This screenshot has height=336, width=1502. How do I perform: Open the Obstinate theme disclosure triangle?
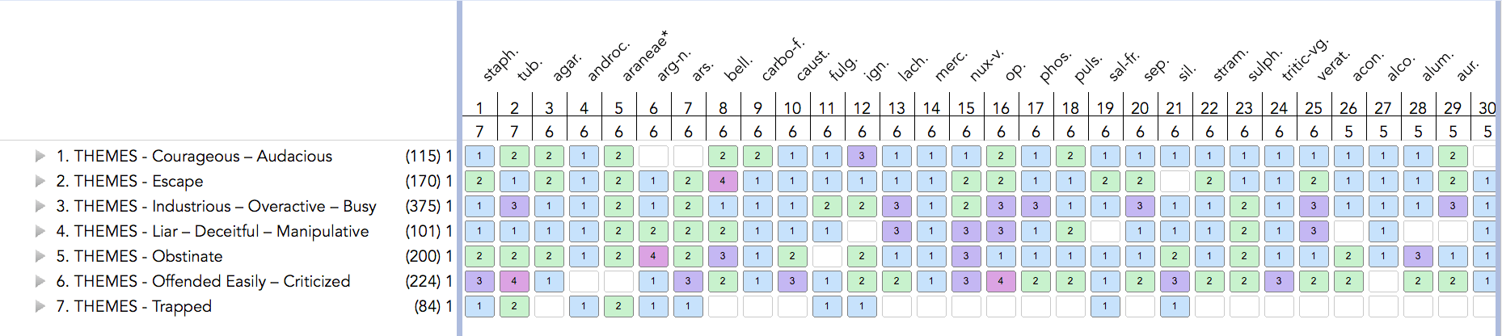[40, 256]
